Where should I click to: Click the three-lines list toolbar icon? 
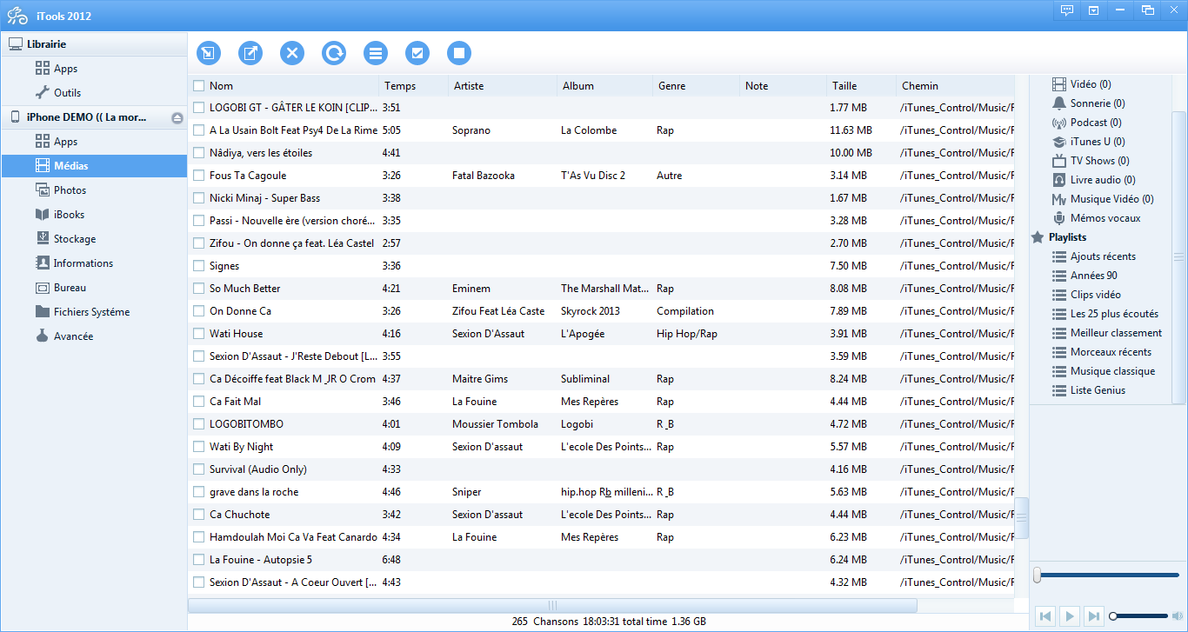click(376, 53)
